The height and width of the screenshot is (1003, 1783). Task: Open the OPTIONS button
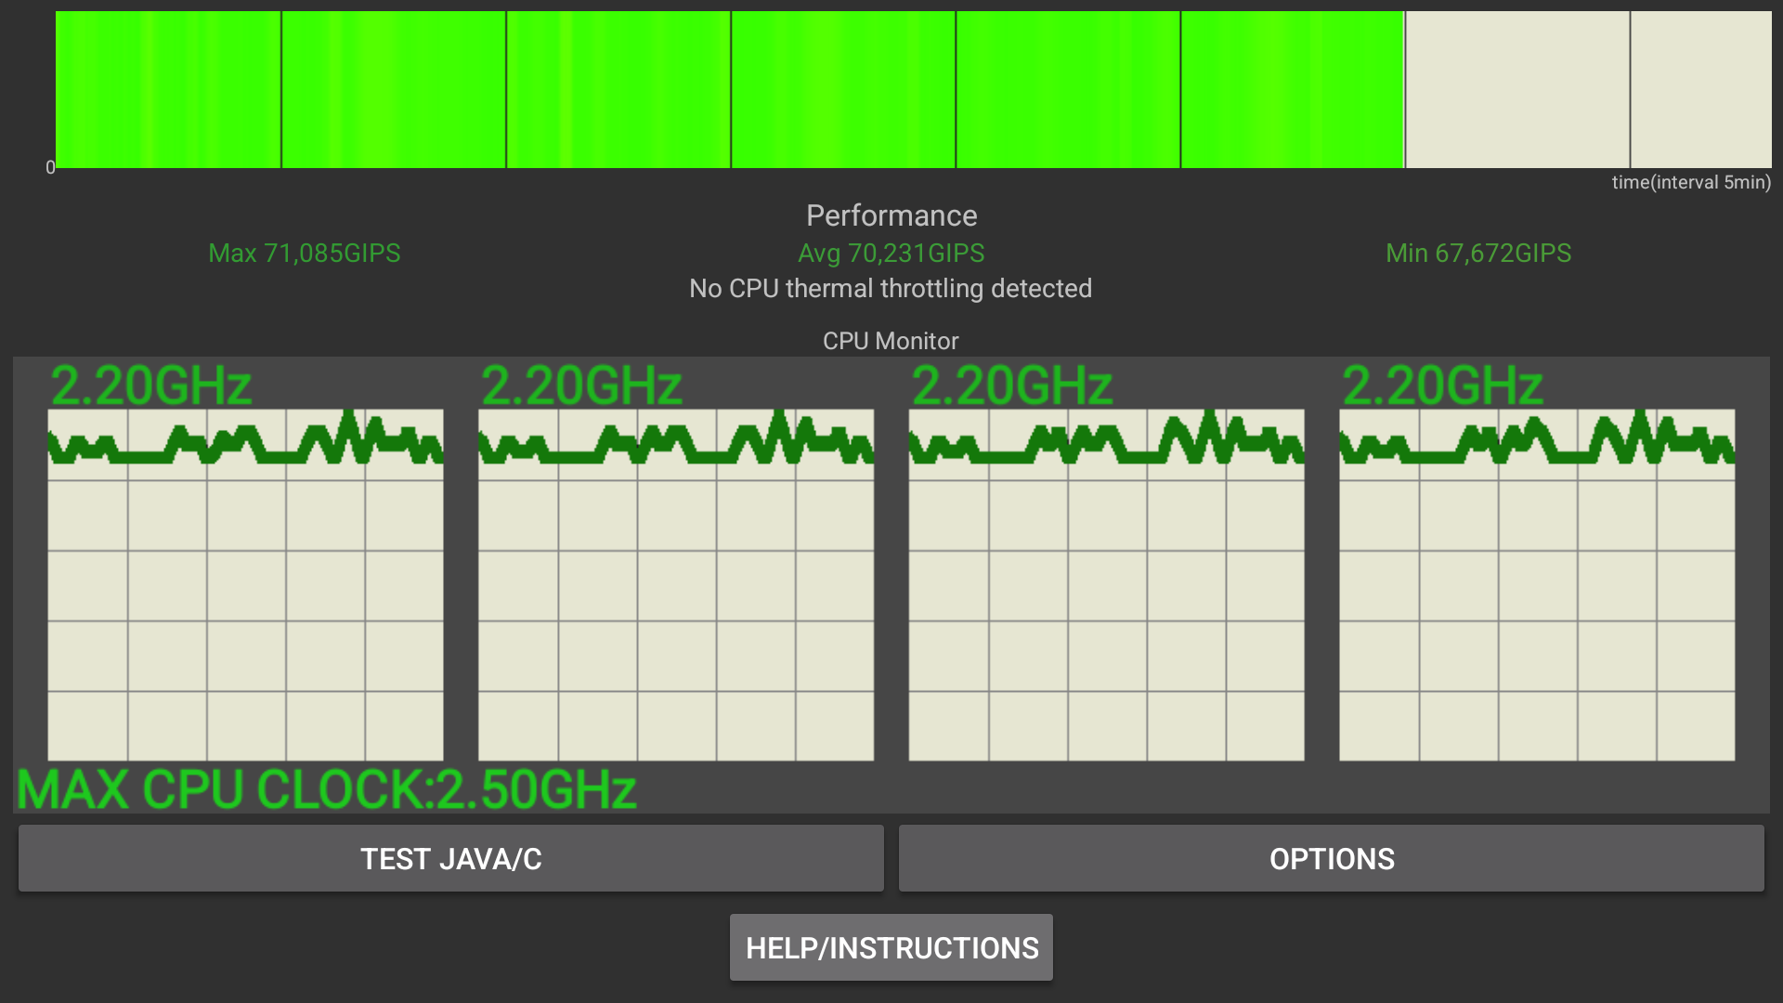coord(1331,858)
